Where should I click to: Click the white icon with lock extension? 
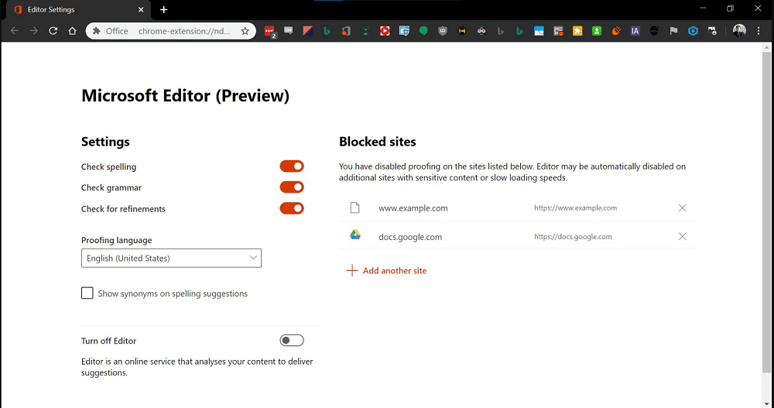[712, 31]
